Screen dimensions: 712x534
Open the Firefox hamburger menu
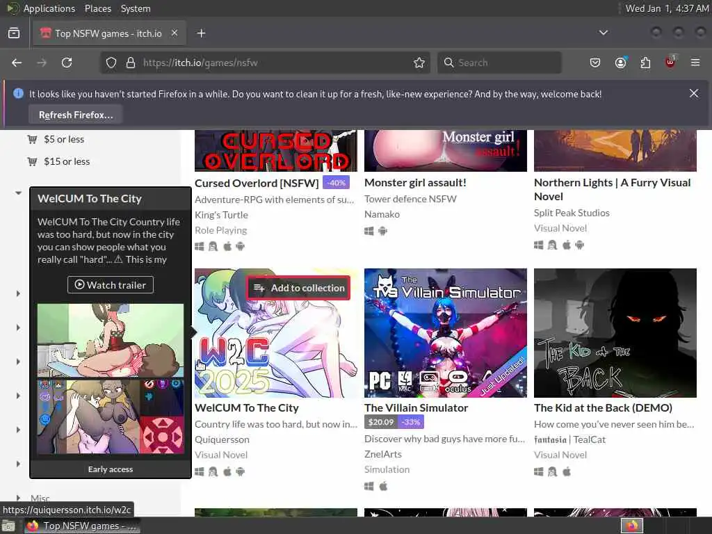(x=695, y=63)
